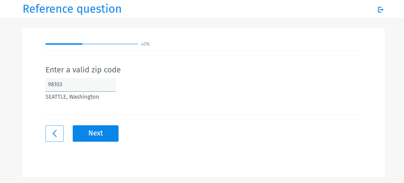Image resolution: width=404 pixels, height=183 pixels.
Task: Click the 40% progress bar
Action: 91,44
